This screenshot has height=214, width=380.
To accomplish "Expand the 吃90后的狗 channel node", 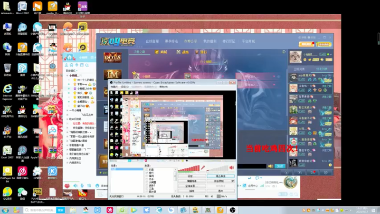I will pyautogui.click(x=67, y=119).
